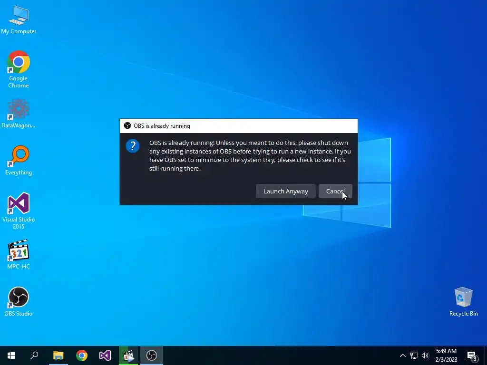Select the DataWagon desktop shortcut

pos(19,114)
